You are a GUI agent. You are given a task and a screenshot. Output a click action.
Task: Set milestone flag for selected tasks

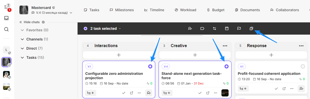[x=239, y=29]
